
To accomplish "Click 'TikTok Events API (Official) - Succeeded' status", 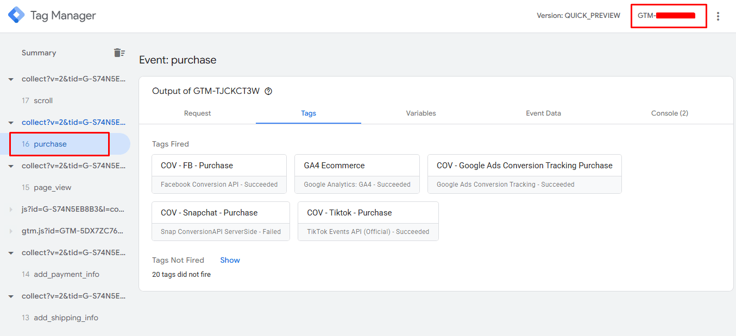I will (368, 232).
